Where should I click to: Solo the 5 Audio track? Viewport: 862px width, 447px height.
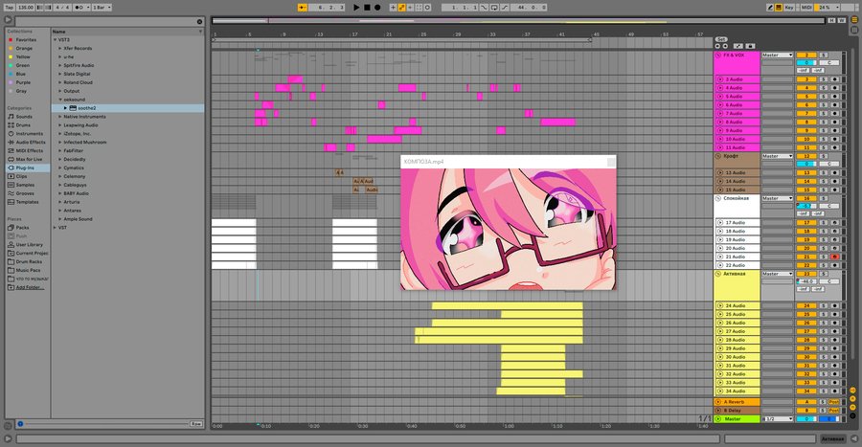[824, 96]
